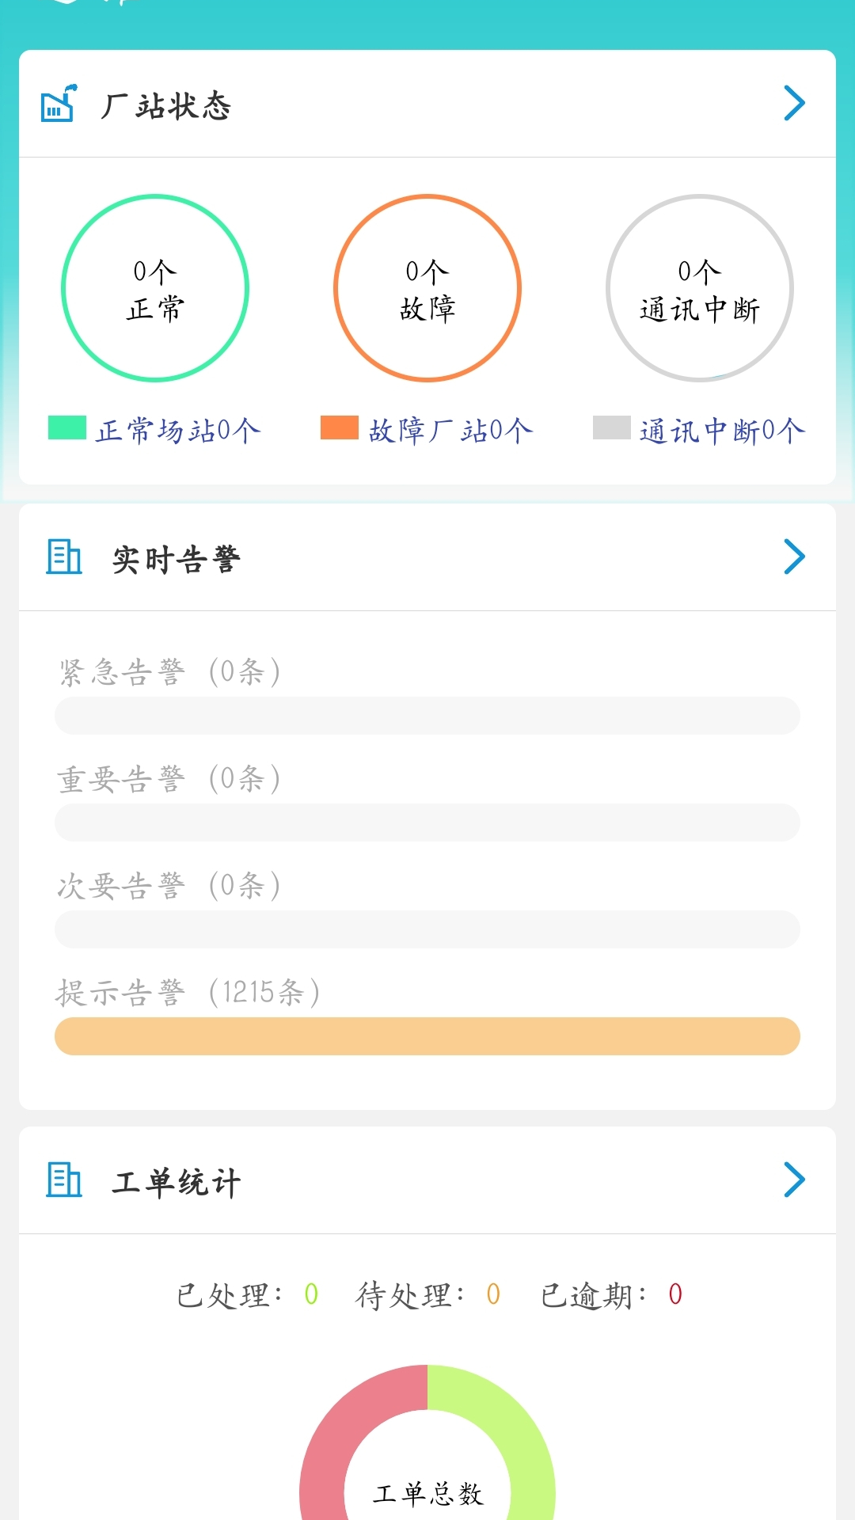Open the 工单统计 section title
Viewport: 855px width, 1520px height.
[x=177, y=1182]
